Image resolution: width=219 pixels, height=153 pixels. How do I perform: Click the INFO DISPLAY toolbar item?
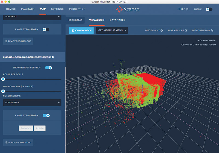pyautogui.click(x=154, y=30)
